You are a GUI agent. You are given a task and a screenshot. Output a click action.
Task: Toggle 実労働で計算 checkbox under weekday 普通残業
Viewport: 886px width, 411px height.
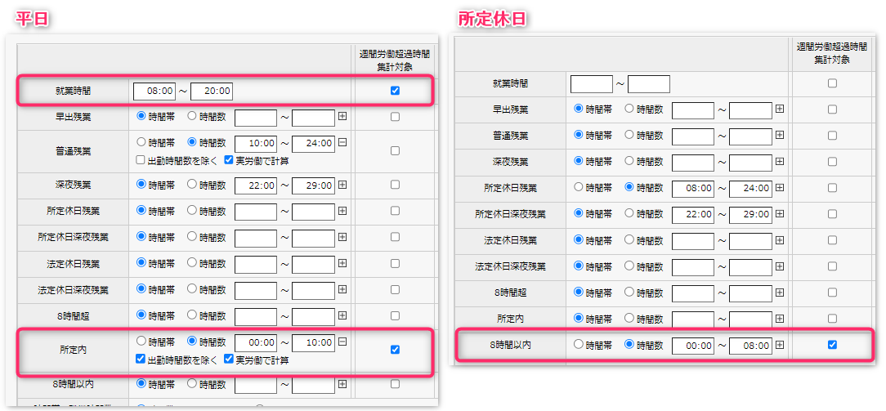tap(230, 160)
